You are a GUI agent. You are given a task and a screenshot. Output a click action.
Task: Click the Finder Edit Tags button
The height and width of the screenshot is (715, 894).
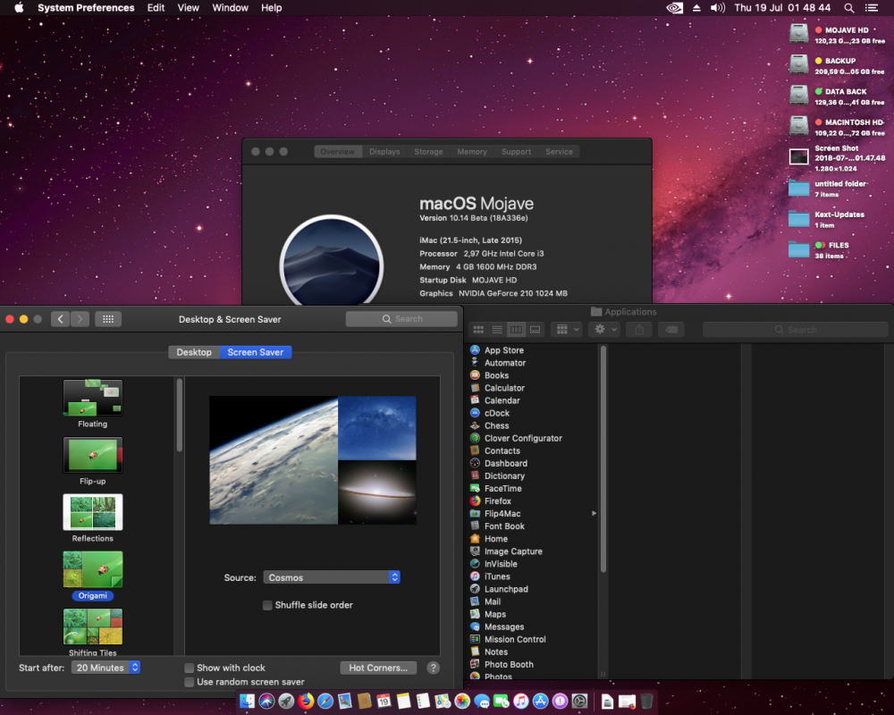[671, 330]
